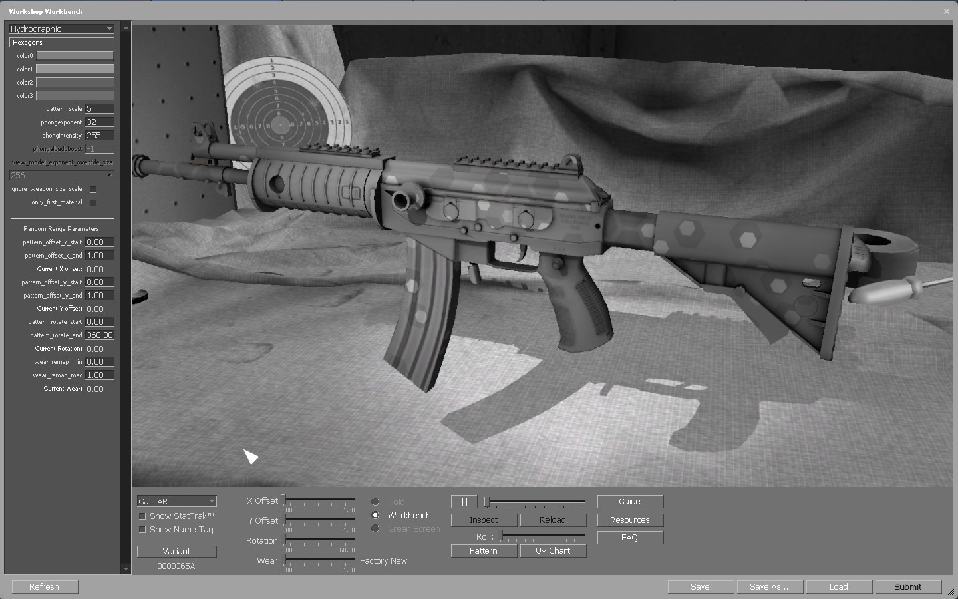This screenshot has height=599, width=958.
Task: Click the Factory New wear label
Action: click(384, 561)
